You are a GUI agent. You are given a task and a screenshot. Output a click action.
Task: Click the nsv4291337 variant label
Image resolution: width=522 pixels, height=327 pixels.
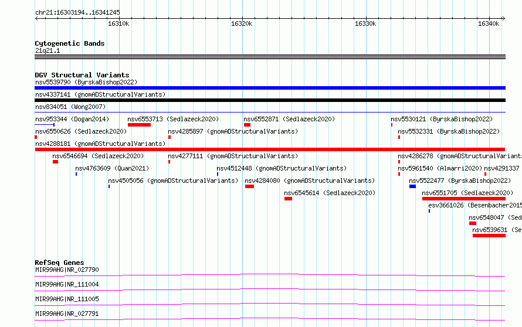[x=501, y=168]
